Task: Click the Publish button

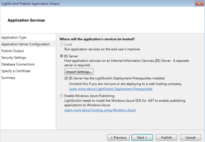Action: click(x=167, y=138)
